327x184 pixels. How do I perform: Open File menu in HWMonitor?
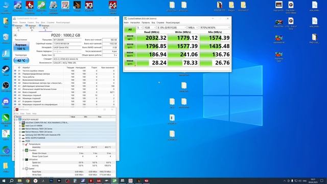point(17,113)
